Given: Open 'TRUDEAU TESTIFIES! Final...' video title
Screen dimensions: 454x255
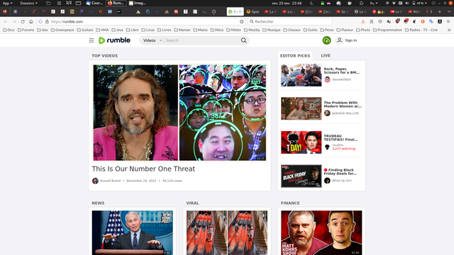Looking at the screenshot, I should (340, 137).
